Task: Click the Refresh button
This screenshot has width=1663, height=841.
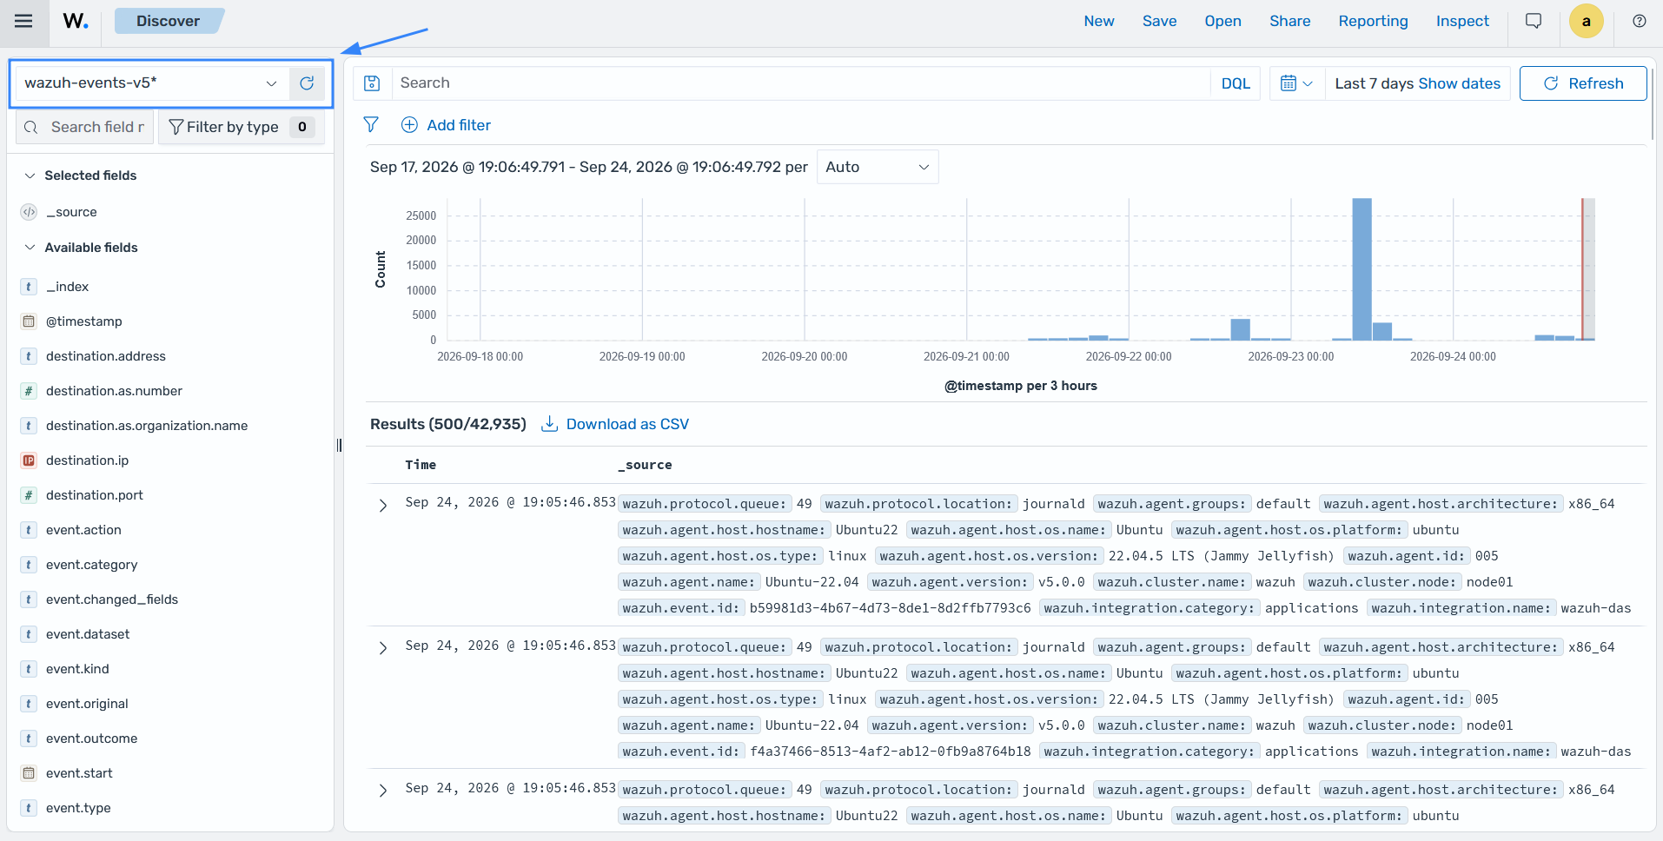Action: coord(1583,83)
